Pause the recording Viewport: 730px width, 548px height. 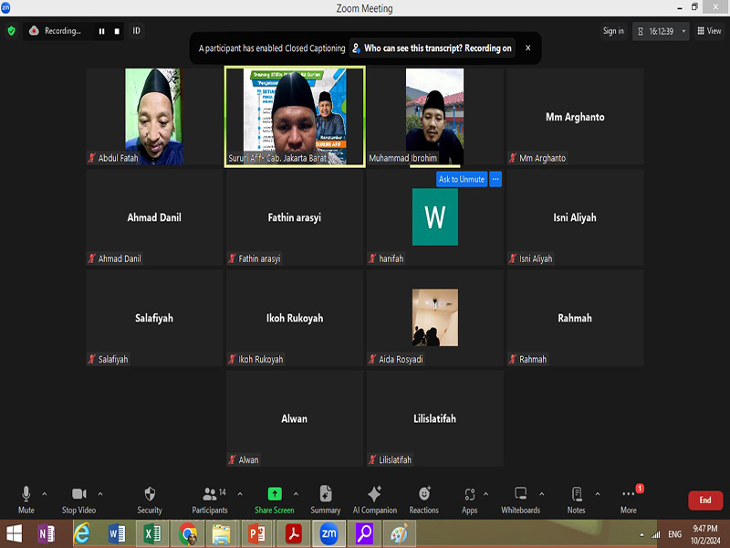102,31
